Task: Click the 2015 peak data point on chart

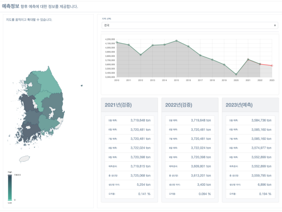Action: [176, 41]
